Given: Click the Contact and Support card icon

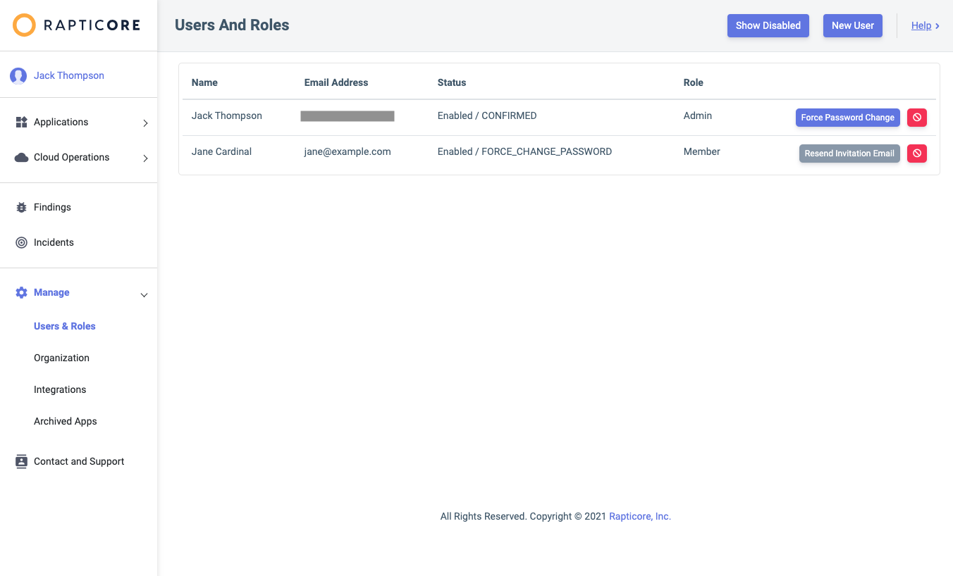Looking at the screenshot, I should coord(21,461).
